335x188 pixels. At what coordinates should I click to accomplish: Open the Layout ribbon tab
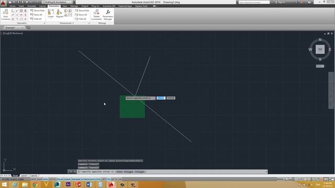42,6
